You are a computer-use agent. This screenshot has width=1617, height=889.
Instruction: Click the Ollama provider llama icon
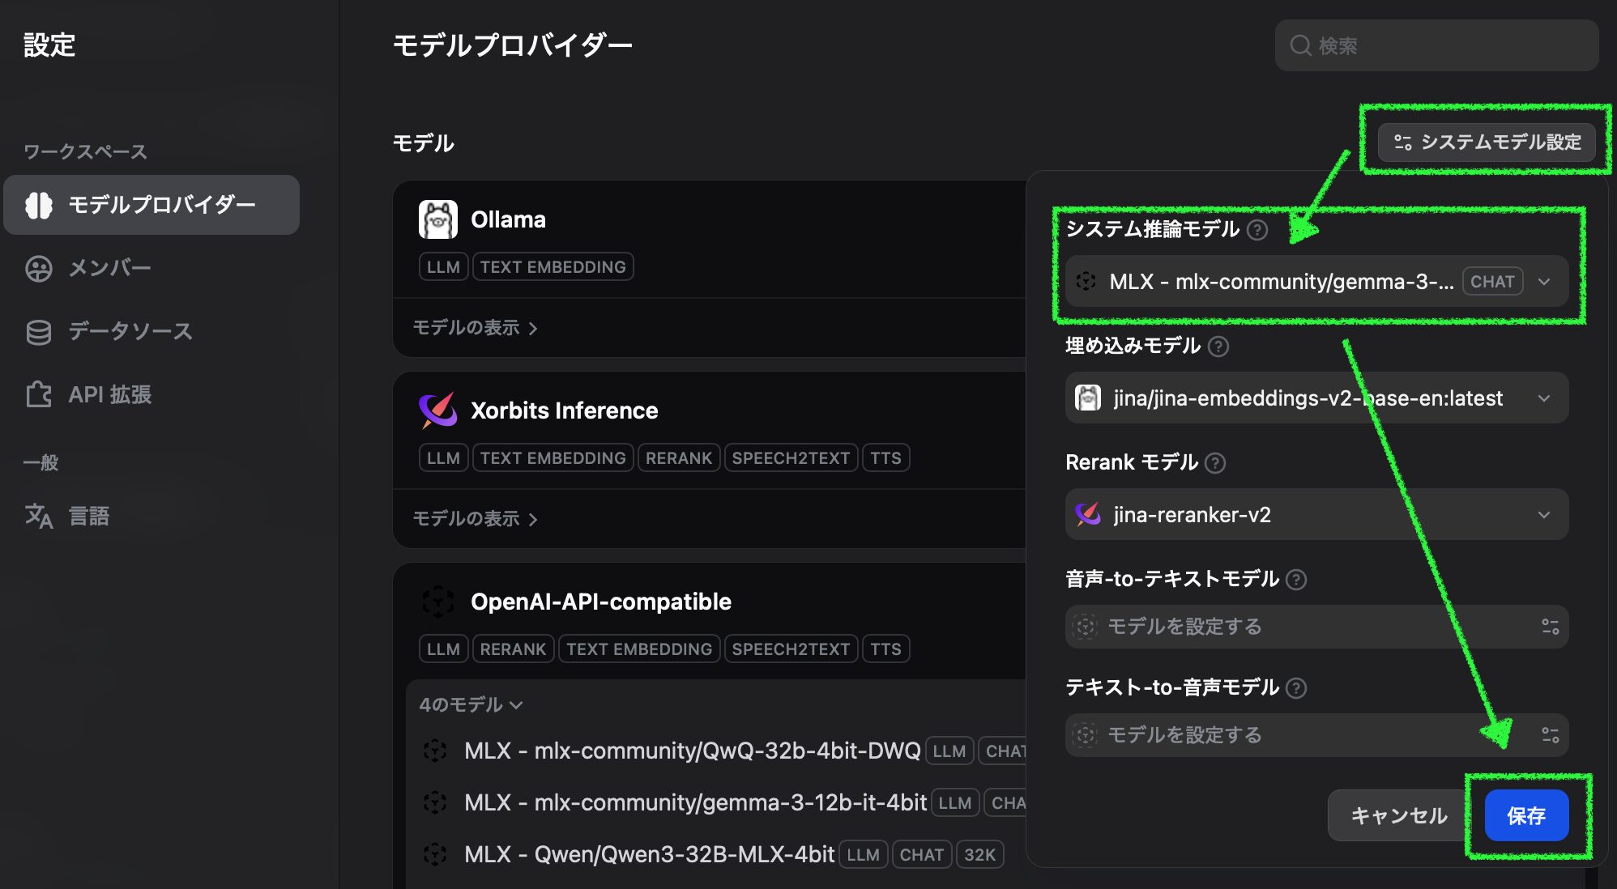438,218
